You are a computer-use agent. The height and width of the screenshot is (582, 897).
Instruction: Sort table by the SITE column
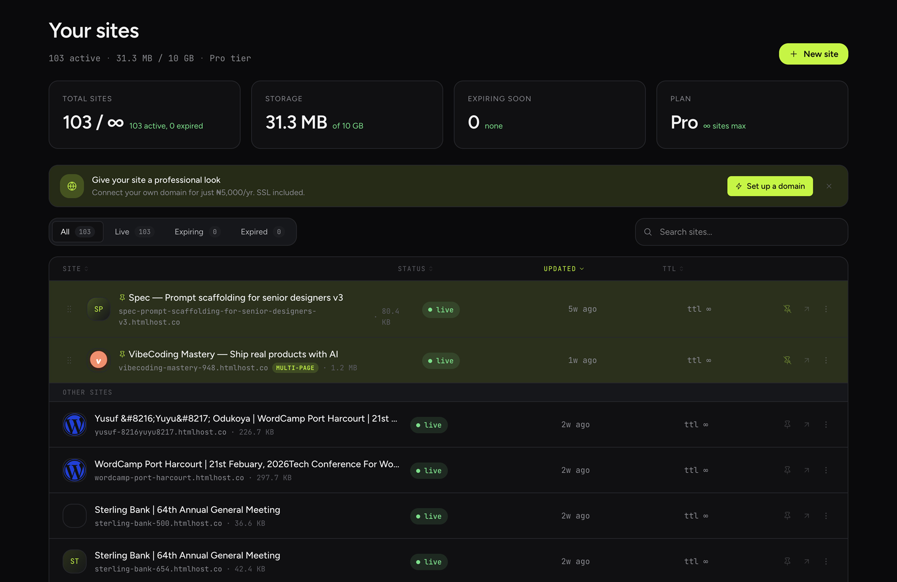[75, 269]
